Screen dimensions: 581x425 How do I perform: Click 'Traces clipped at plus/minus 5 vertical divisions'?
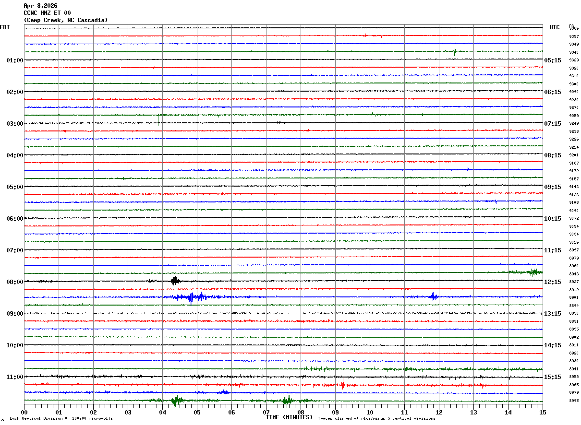point(376,419)
